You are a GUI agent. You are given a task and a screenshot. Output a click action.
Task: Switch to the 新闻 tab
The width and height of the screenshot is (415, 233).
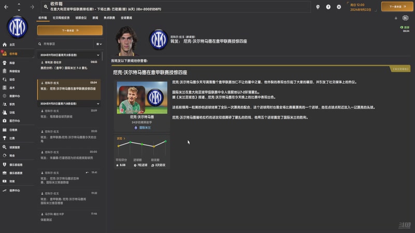(95, 18)
